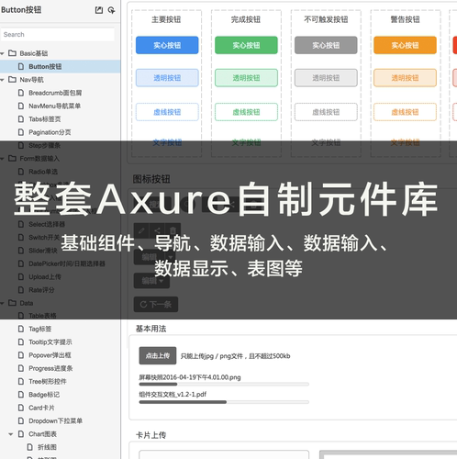Open the Card卡片 page
Screen dimensions: 457x459
click(41, 408)
